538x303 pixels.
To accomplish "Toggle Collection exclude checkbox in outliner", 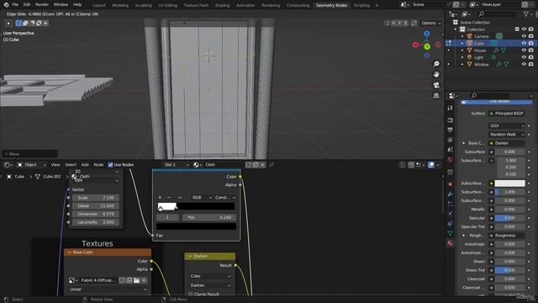I will (517, 29).
